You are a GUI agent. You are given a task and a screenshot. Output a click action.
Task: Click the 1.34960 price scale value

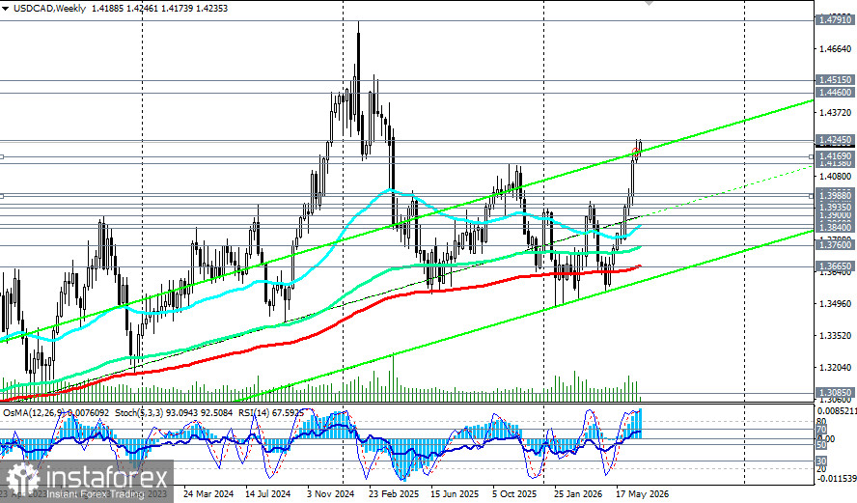(835, 303)
